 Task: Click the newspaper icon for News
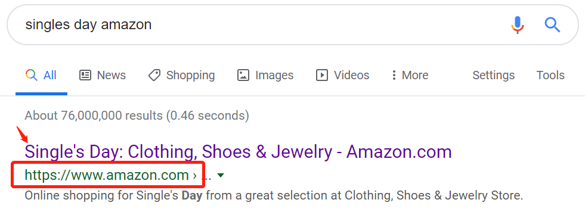pyautogui.click(x=85, y=75)
